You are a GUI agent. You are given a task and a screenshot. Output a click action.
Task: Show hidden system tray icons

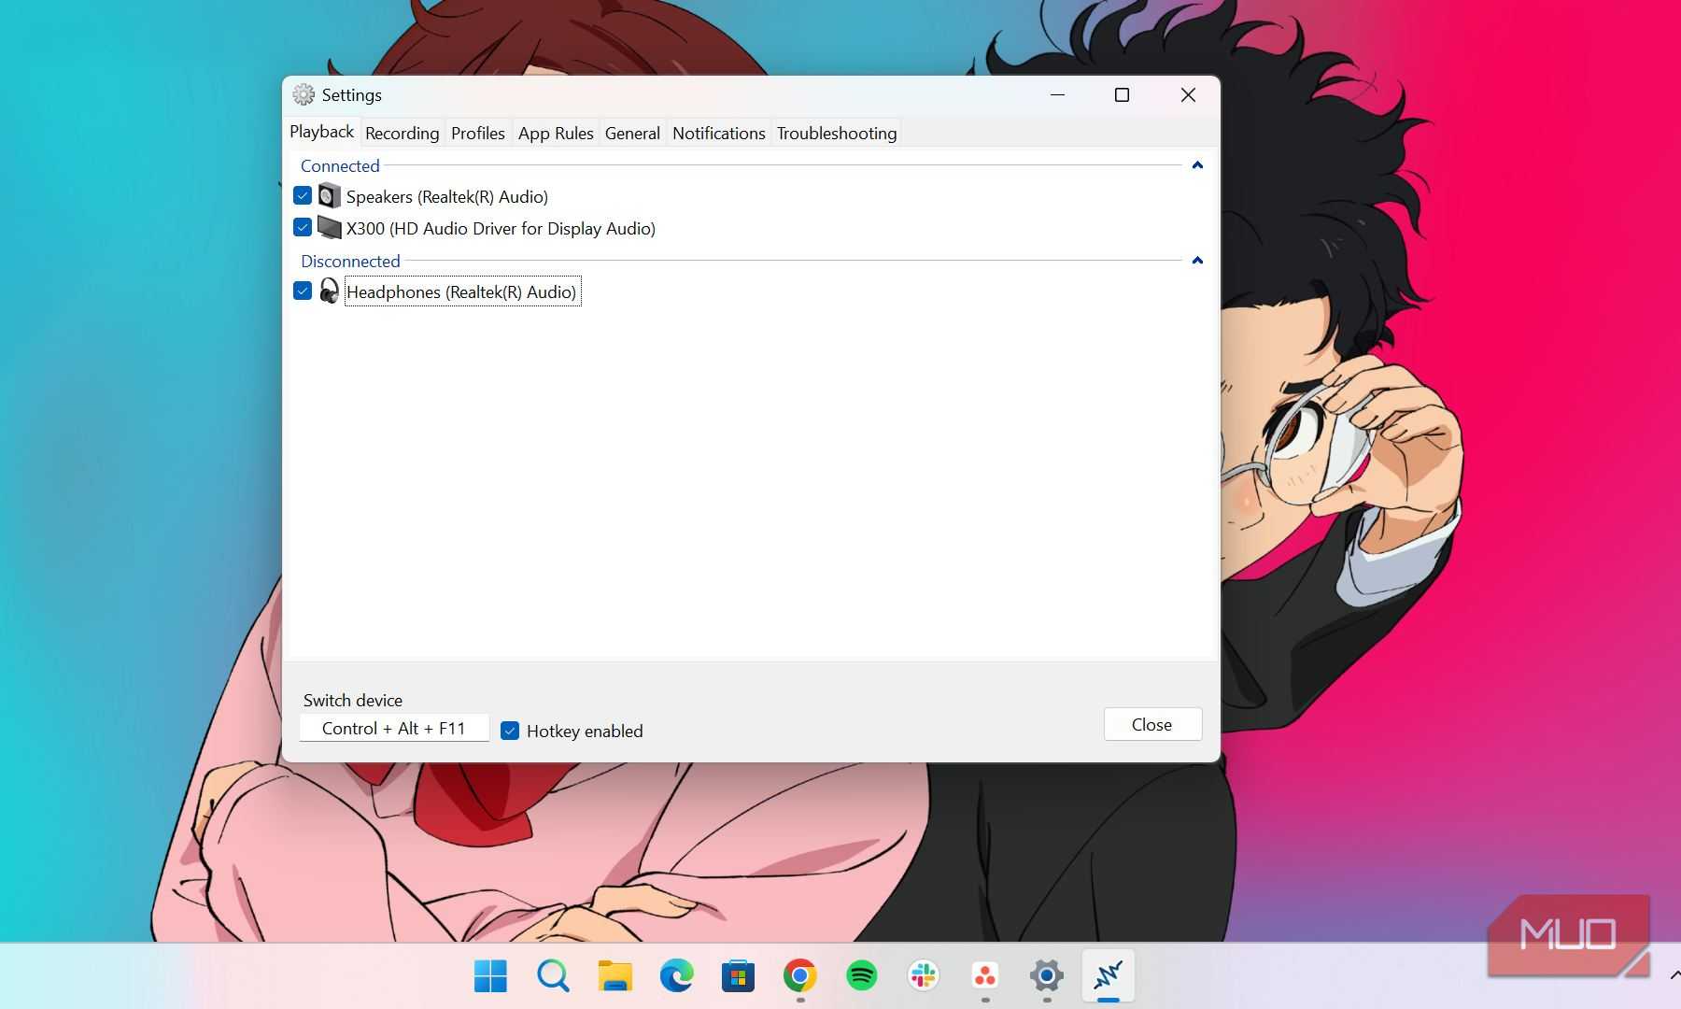(x=1674, y=975)
